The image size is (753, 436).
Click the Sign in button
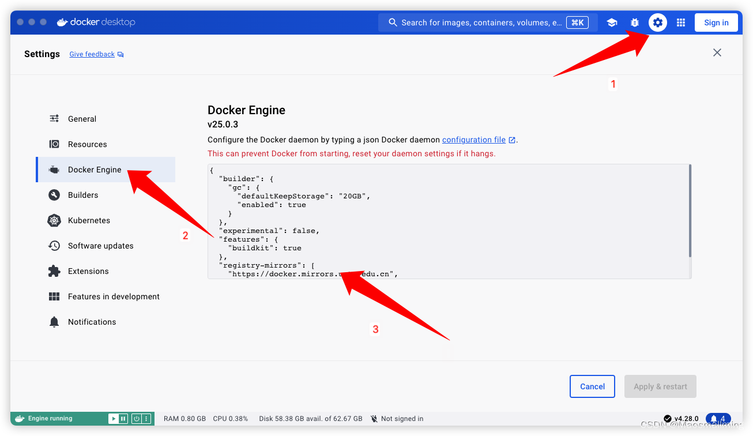tap(716, 22)
